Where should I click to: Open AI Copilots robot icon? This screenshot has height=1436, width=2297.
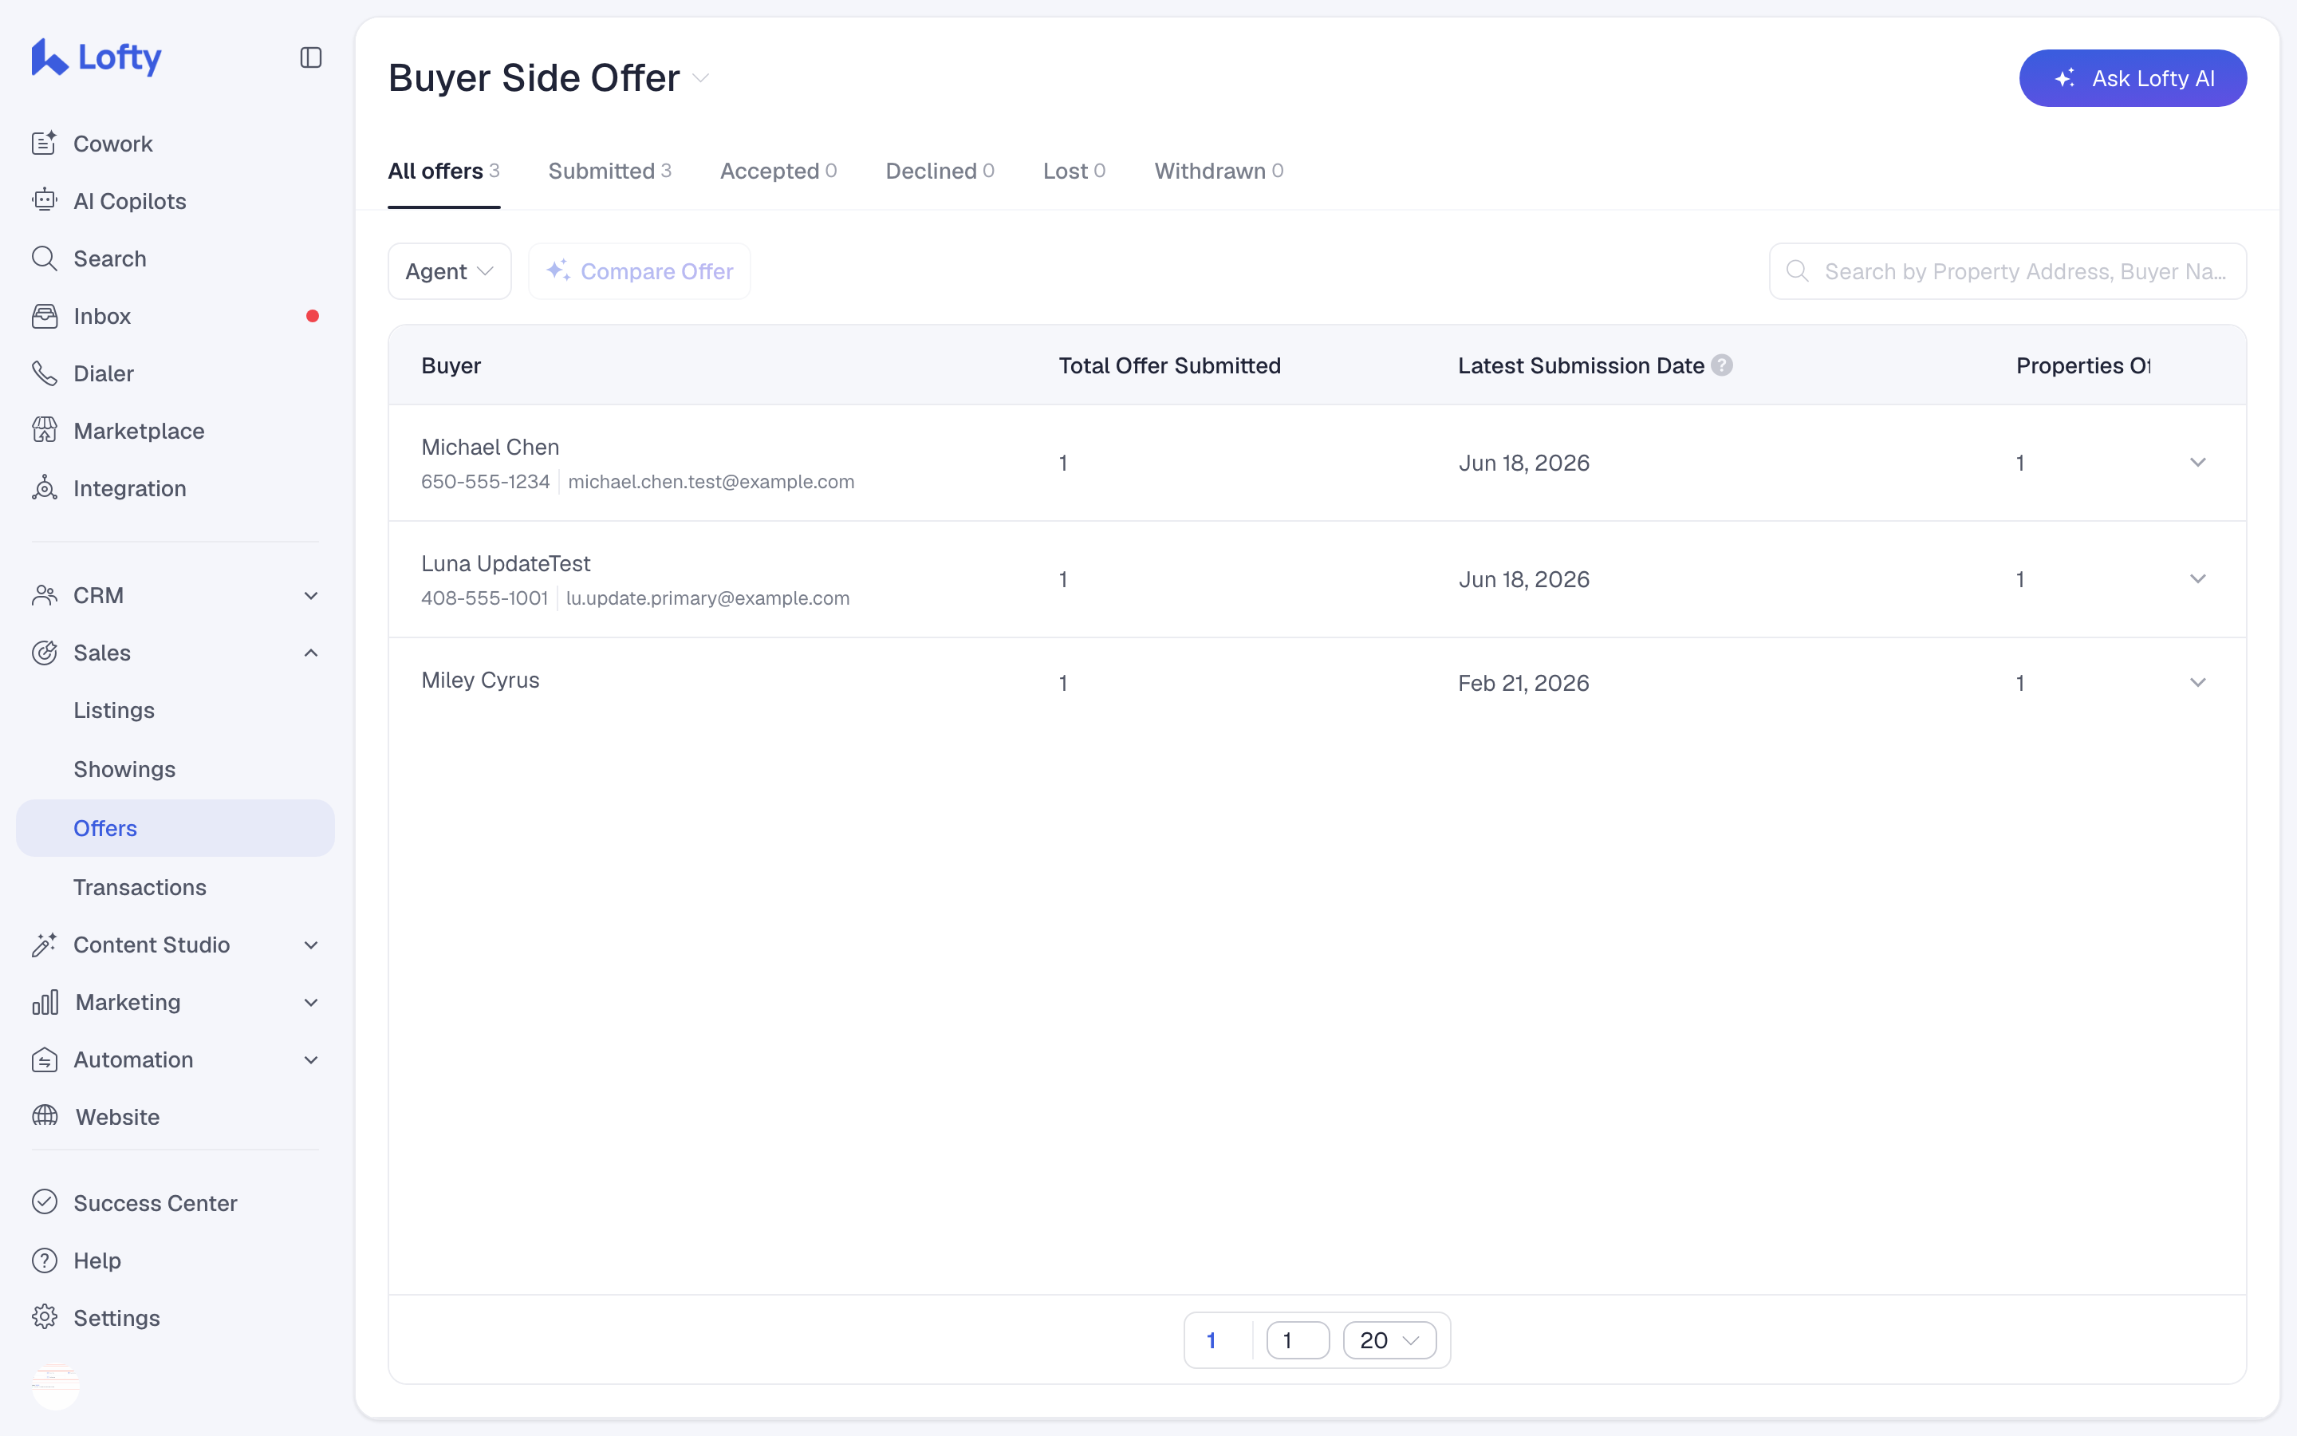click(45, 200)
